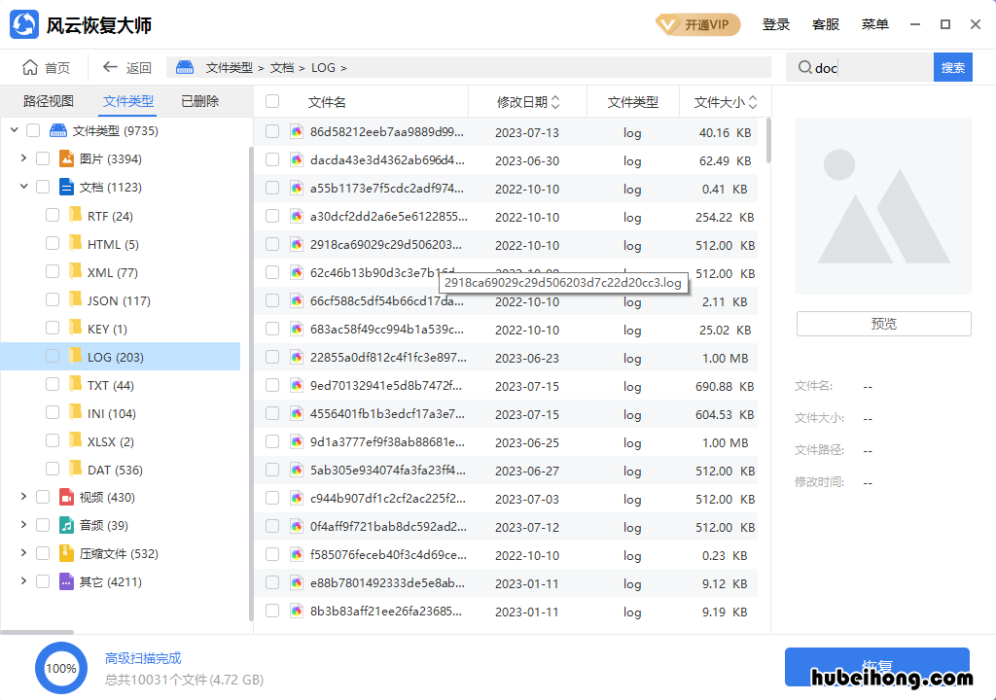The width and height of the screenshot is (996, 700).
Task: Switch to the 文件类型 tab
Action: [128, 101]
